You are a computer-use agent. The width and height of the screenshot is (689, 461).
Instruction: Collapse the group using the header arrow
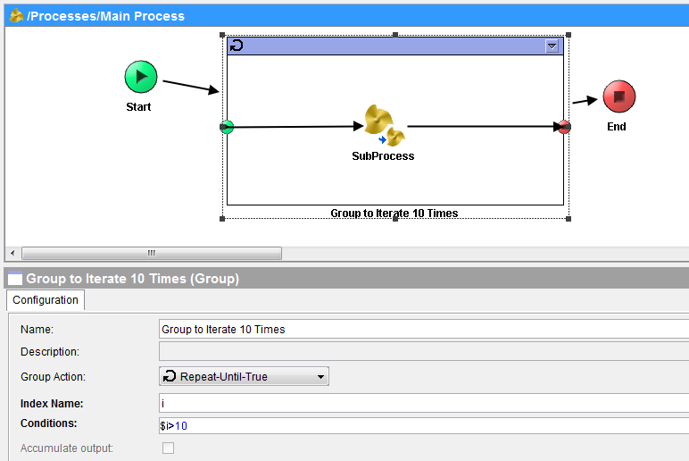click(552, 46)
